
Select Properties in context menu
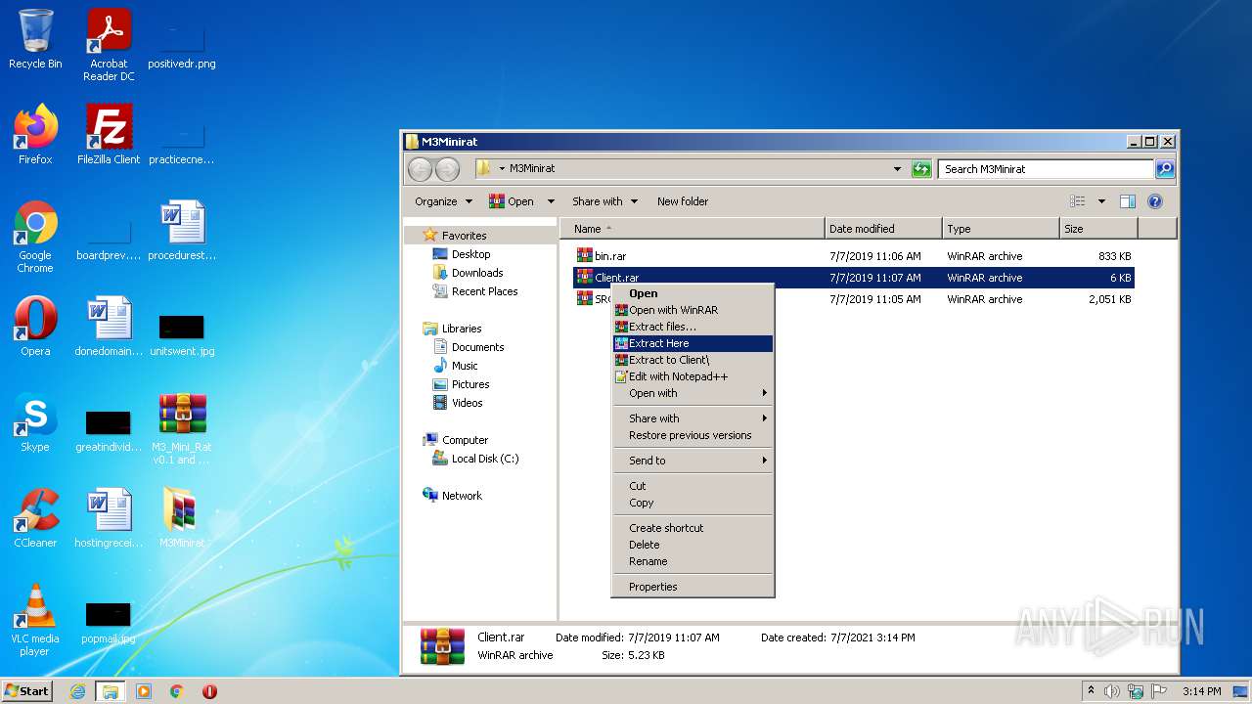(693, 587)
